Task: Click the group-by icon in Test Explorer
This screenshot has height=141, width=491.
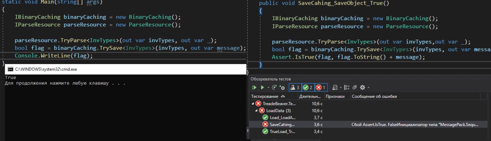Action: point(347,87)
